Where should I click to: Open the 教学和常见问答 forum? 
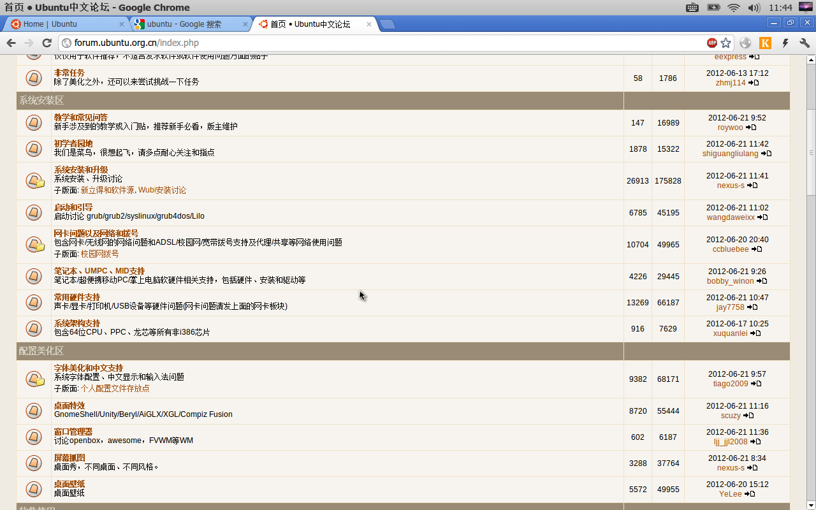pyautogui.click(x=81, y=117)
